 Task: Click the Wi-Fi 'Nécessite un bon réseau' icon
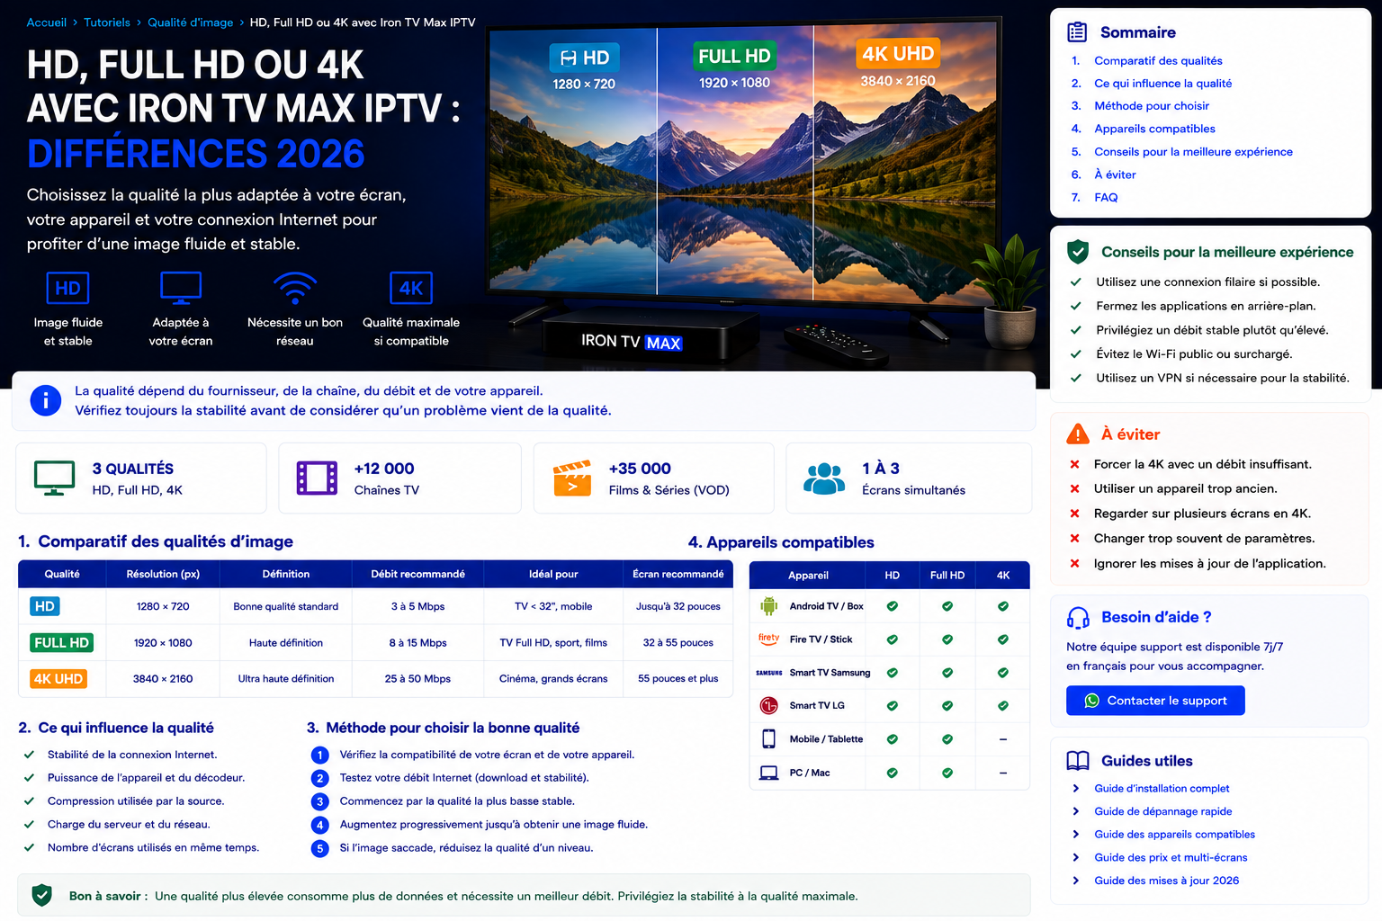295,288
